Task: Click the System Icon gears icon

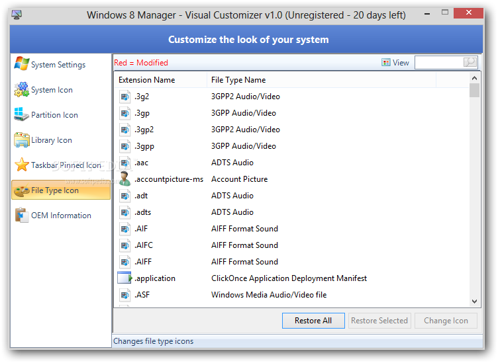Action: click(22, 89)
